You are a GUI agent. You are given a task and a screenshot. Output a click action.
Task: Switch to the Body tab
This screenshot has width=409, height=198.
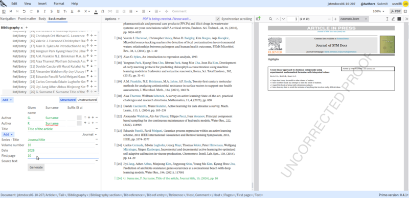pyautogui.click(x=42, y=19)
